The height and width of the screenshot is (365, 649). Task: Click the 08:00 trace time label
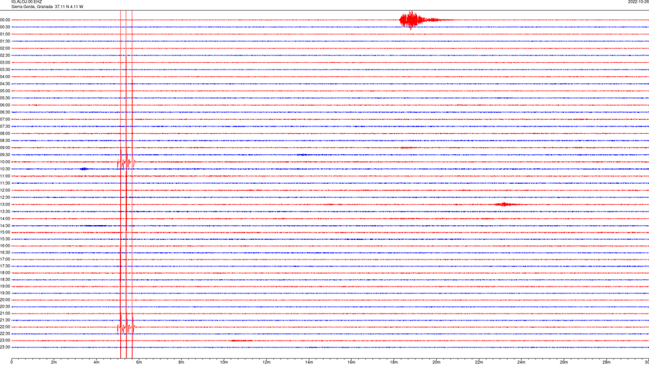[x=5, y=133]
